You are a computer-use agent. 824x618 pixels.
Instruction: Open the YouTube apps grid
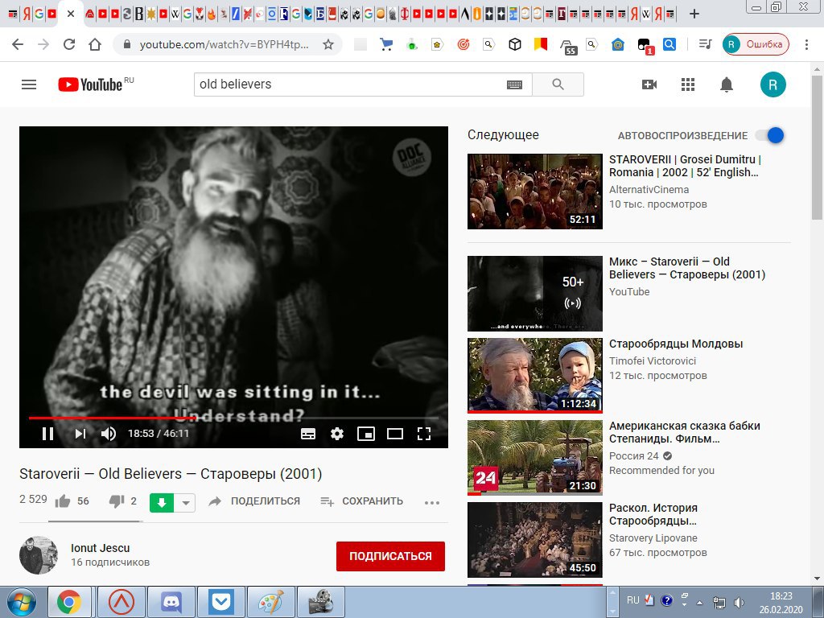[x=688, y=84]
